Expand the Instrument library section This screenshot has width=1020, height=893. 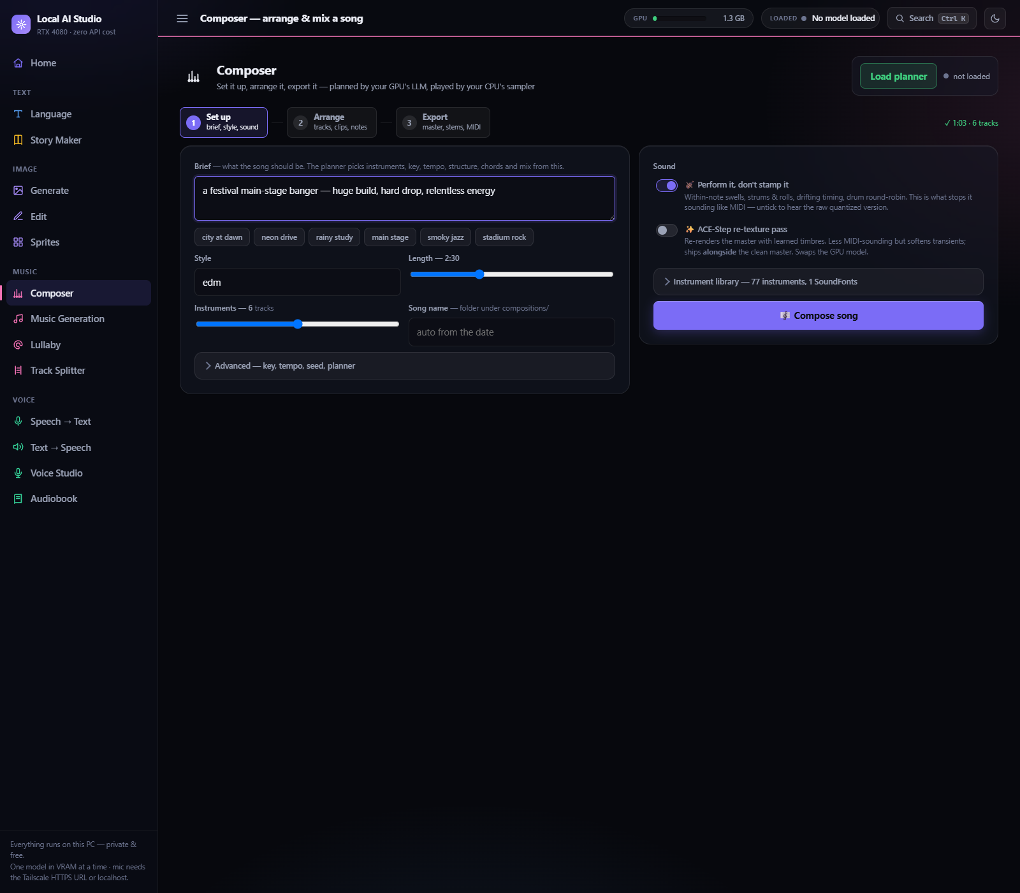tap(819, 282)
